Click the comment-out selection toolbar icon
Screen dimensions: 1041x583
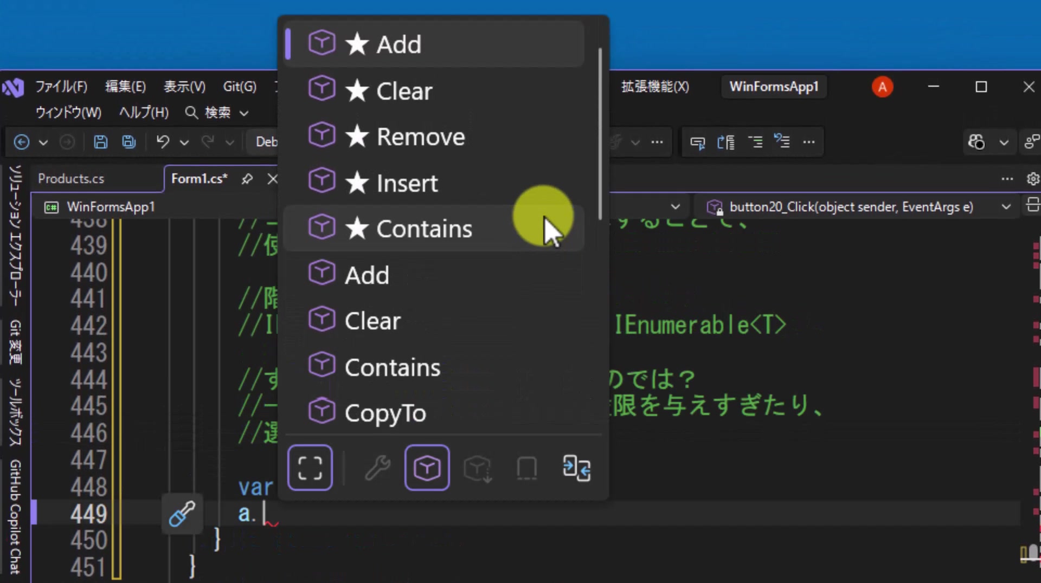[697, 142]
